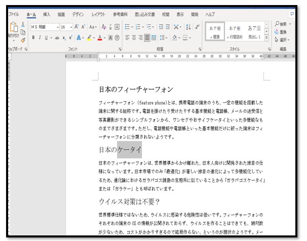Click the heading ウイルス対策は不要？

pos(129,202)
